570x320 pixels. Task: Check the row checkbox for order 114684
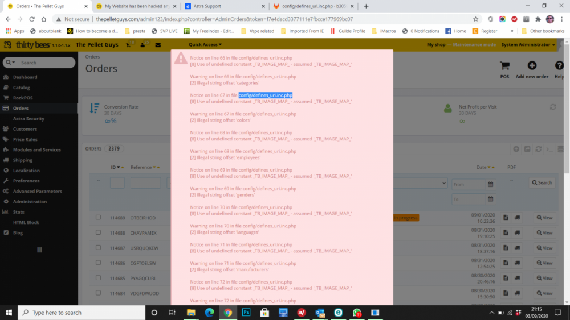click(x=99, y=293)
